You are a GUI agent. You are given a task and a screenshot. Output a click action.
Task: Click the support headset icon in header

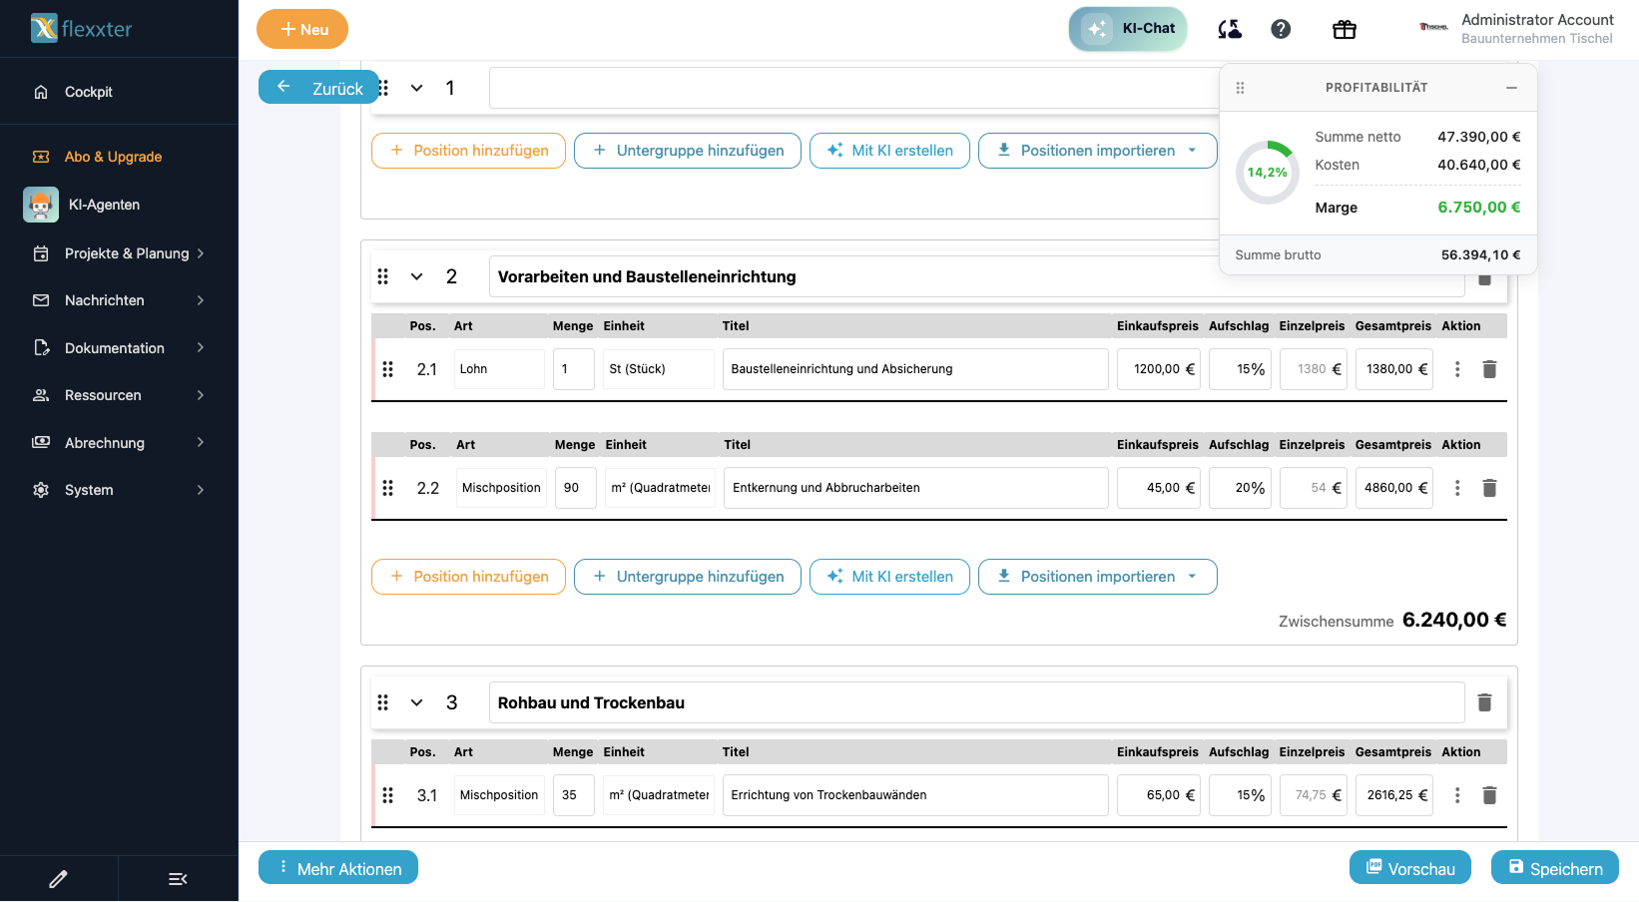(x=1230, y=29)
